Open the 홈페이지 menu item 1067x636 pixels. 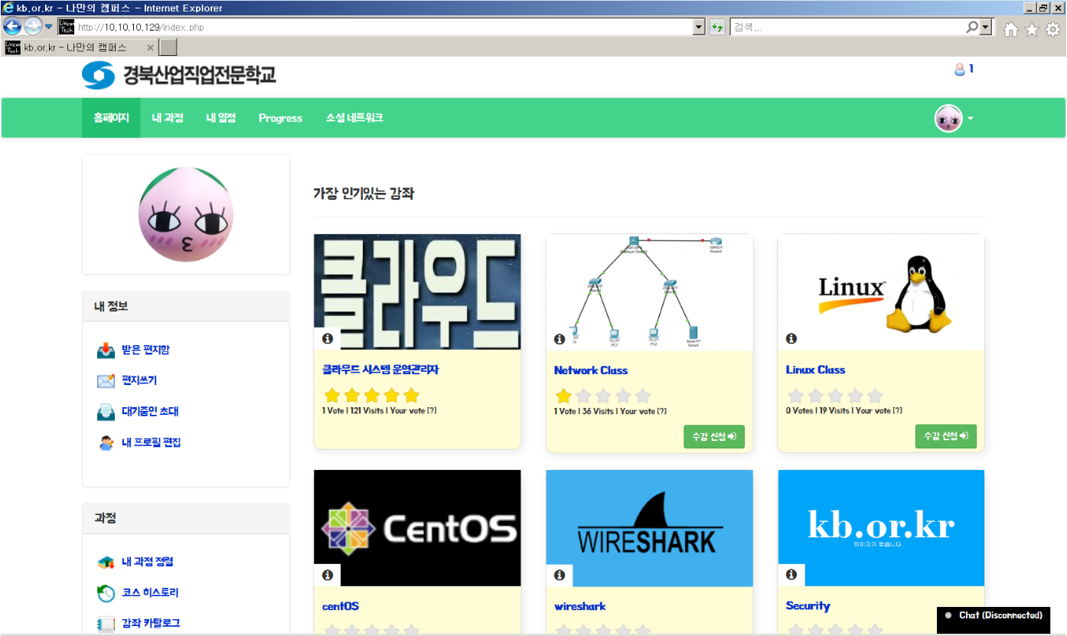coord(111,118)
